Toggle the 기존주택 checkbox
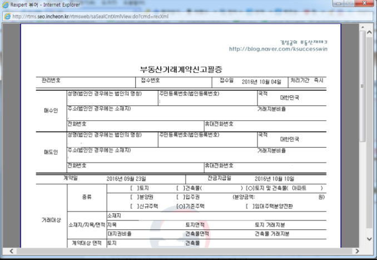Viewport: 377px width, 260px height. click(x=181, y=206)
